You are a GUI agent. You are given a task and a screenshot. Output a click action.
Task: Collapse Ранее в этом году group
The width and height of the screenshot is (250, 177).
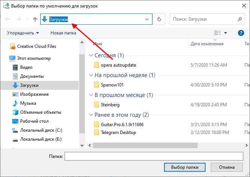tap(90, 115)
